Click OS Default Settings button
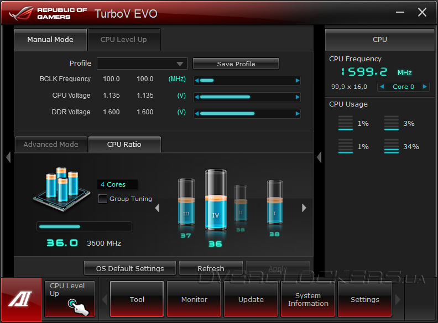 point(130,268)
